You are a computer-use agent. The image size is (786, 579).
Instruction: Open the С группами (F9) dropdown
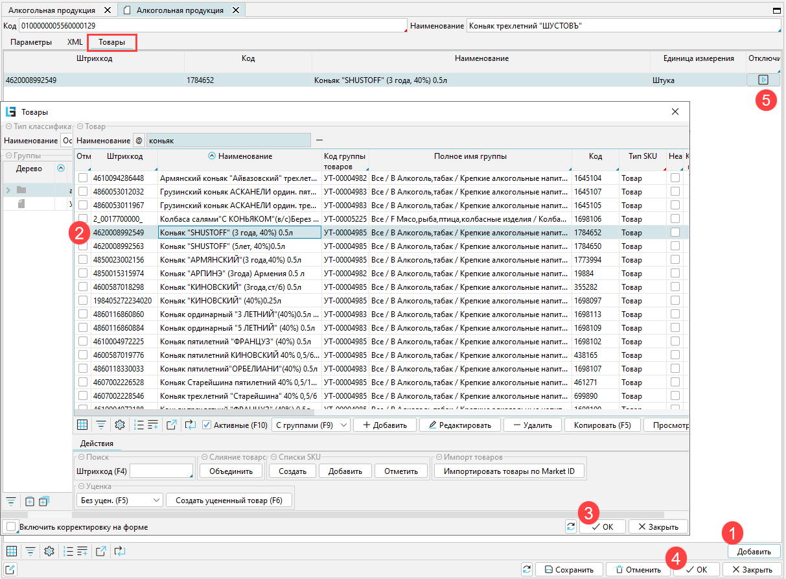pyautogui.click(x=310, y=425)
